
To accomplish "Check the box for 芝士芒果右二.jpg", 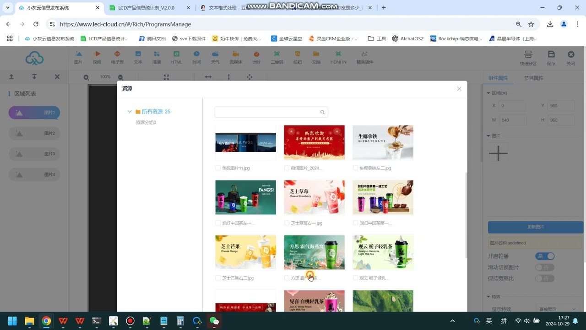I will [218, 278].
